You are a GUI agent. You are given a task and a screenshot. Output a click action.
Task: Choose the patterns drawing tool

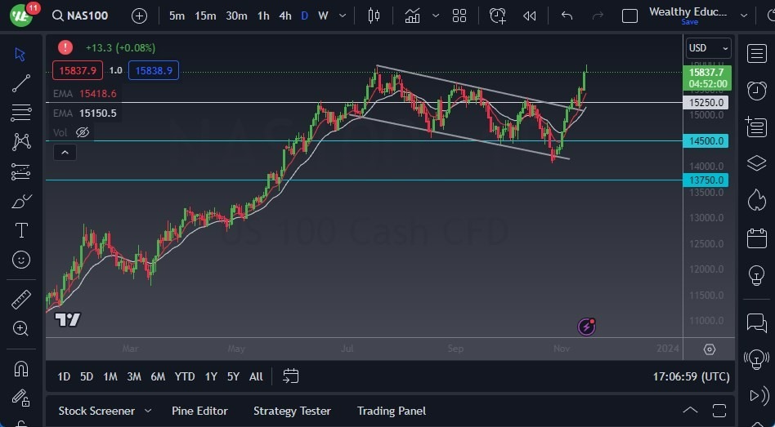pos(21,142)
